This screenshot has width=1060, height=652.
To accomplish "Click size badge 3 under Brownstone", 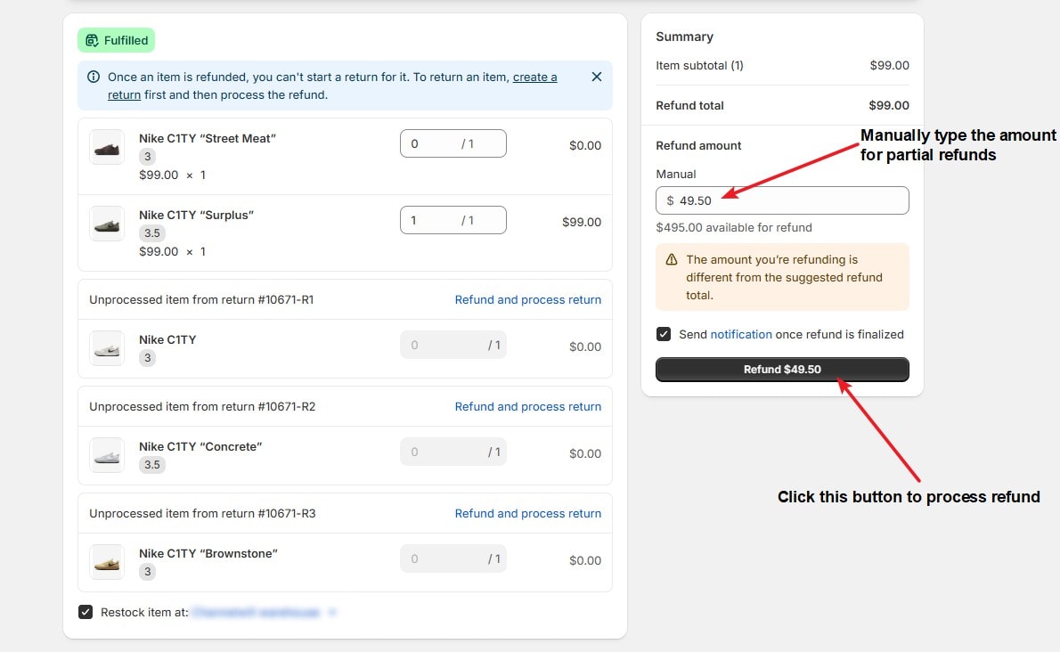I will [x=147, y=572].
